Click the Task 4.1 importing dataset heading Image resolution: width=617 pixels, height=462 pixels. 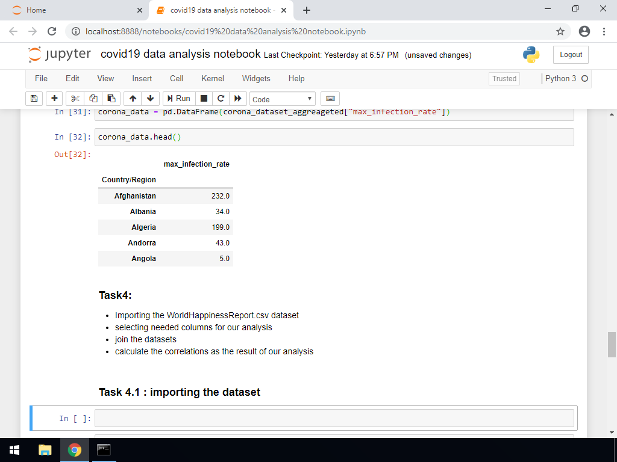(180, 392)
